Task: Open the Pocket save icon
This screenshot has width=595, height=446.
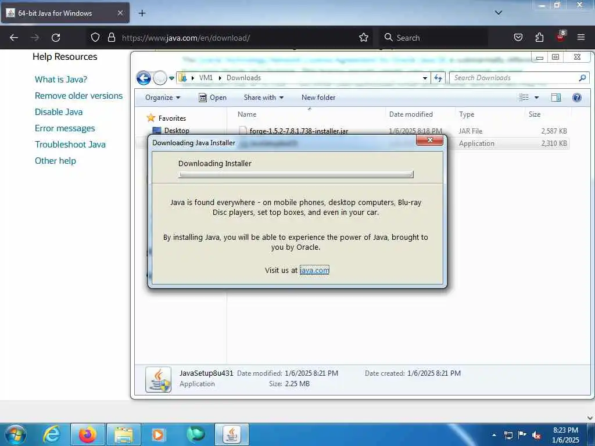Action: point(518,37)
